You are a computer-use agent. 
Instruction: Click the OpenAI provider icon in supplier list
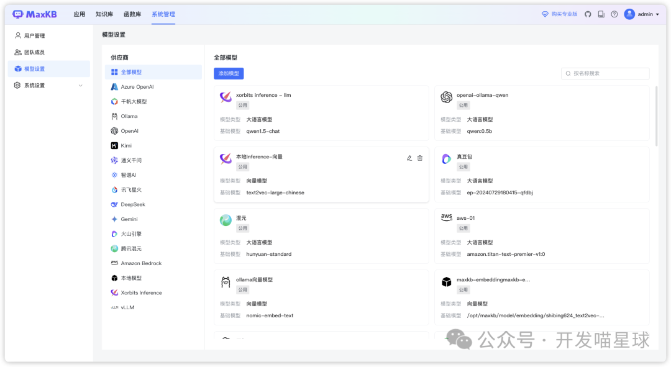tap(114, 131)
